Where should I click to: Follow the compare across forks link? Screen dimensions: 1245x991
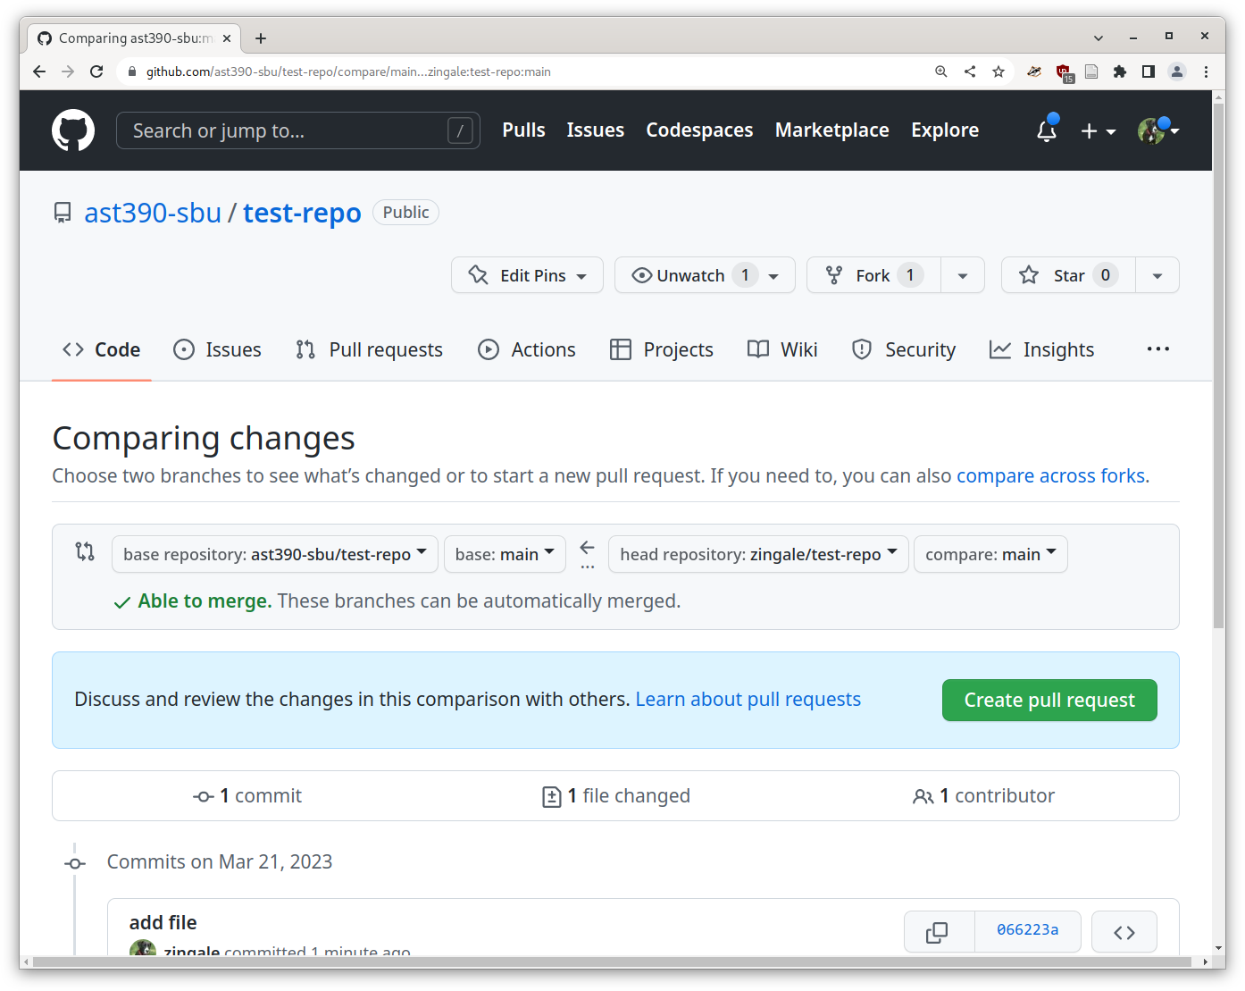pyautogui.click(x=1051, y=475)
